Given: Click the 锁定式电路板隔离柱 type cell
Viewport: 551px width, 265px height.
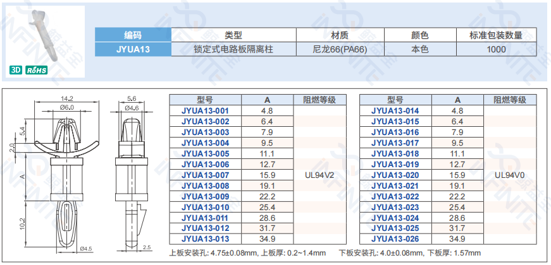Looking at the screenshot, I should pyautogui.click(x=233, y=48).
